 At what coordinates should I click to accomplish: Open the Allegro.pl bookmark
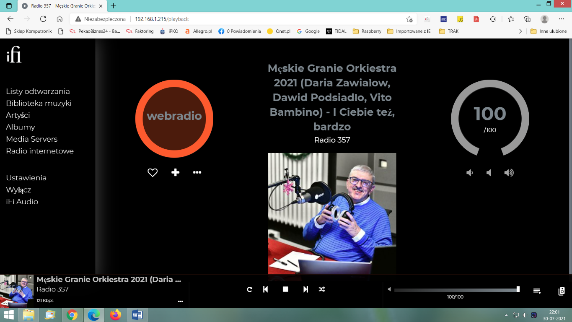coord(199,31)
